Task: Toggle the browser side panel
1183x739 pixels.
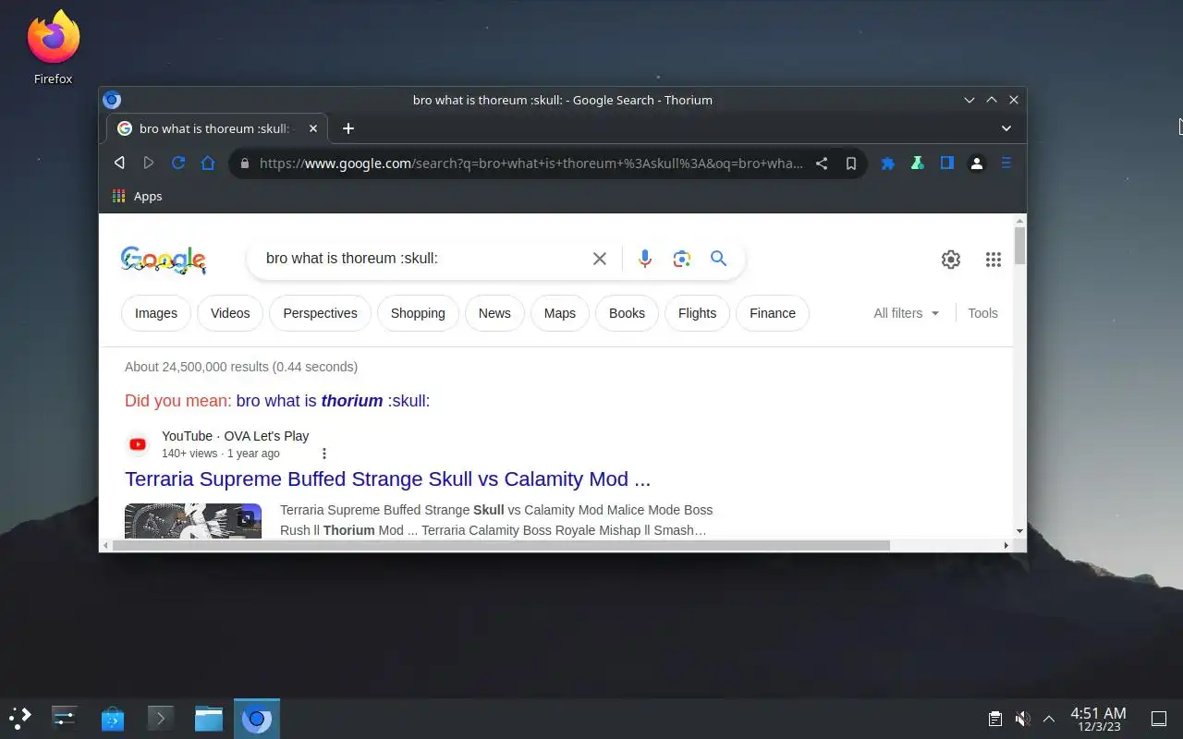Action: pos(946,164)
